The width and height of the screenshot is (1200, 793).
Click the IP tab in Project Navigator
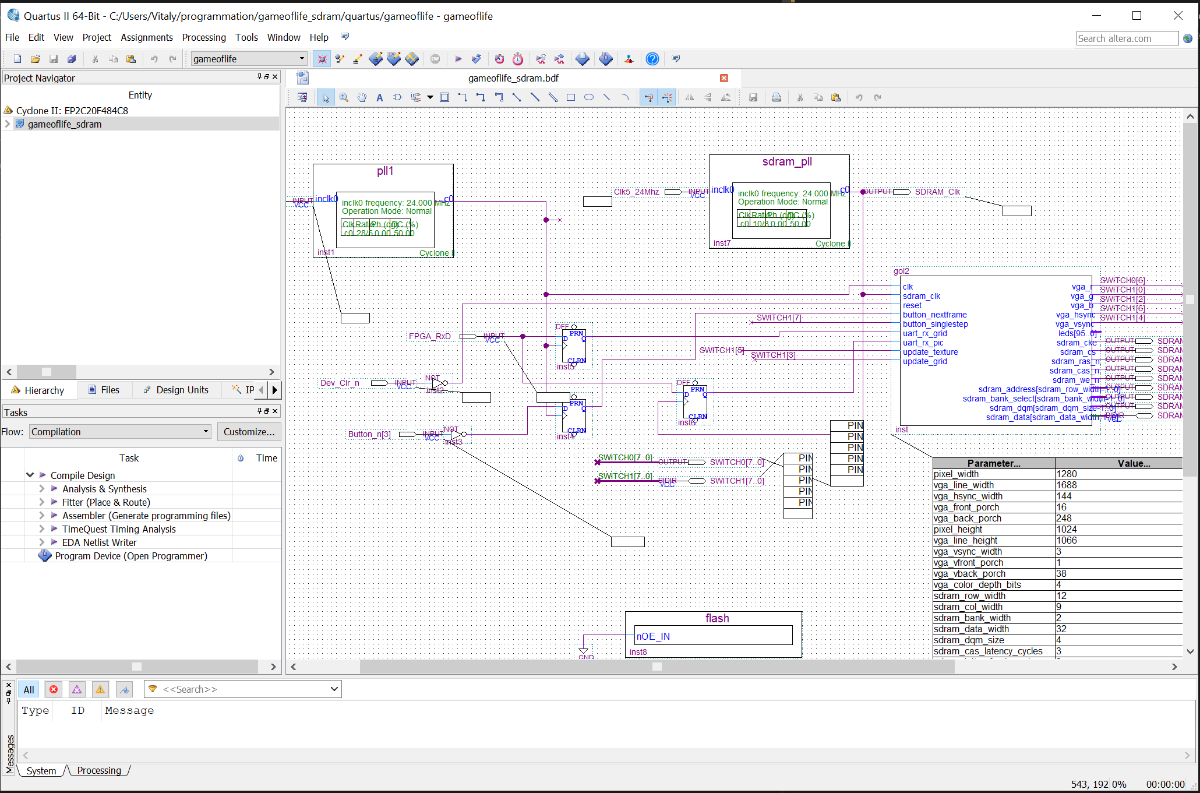click(x=248, y=389)
